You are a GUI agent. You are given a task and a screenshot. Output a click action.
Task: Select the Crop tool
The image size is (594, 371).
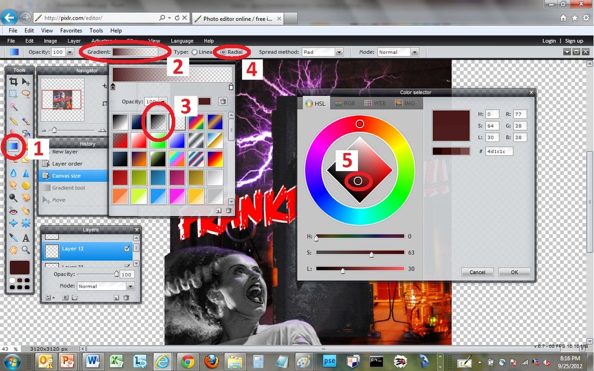[13, 81]
